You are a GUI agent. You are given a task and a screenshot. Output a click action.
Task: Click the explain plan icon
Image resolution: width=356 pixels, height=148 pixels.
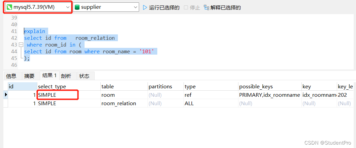[206, 7]
